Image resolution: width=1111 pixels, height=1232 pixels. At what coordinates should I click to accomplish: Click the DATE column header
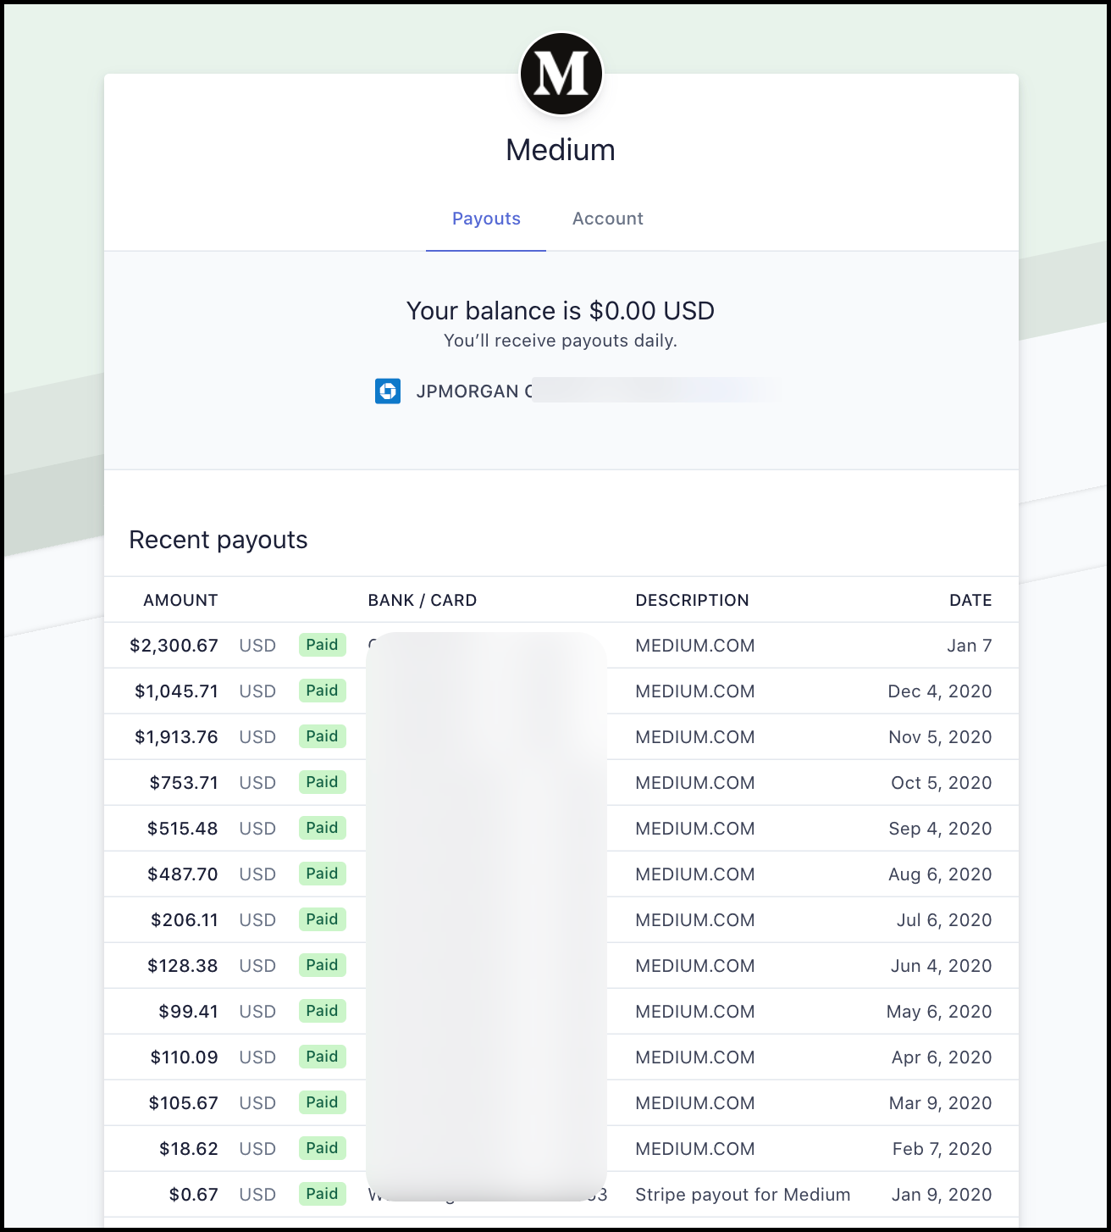970,600
